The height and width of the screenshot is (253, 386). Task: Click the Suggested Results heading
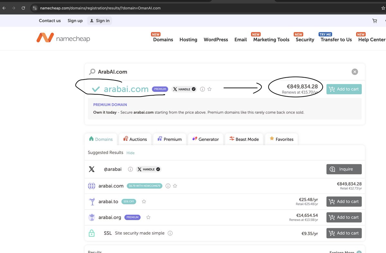pyautogui.click(x=106, y=153)
